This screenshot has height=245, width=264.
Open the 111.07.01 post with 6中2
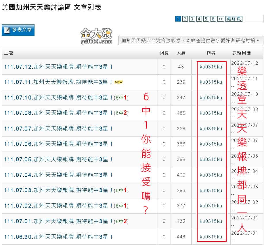(58, 221)
